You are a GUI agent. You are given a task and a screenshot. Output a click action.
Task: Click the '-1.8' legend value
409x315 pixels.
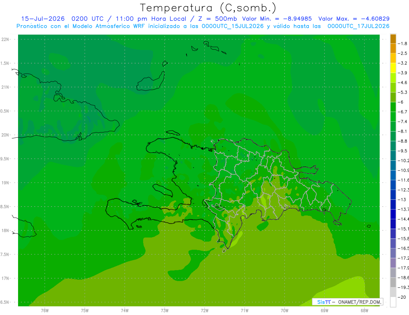(403, 43)
